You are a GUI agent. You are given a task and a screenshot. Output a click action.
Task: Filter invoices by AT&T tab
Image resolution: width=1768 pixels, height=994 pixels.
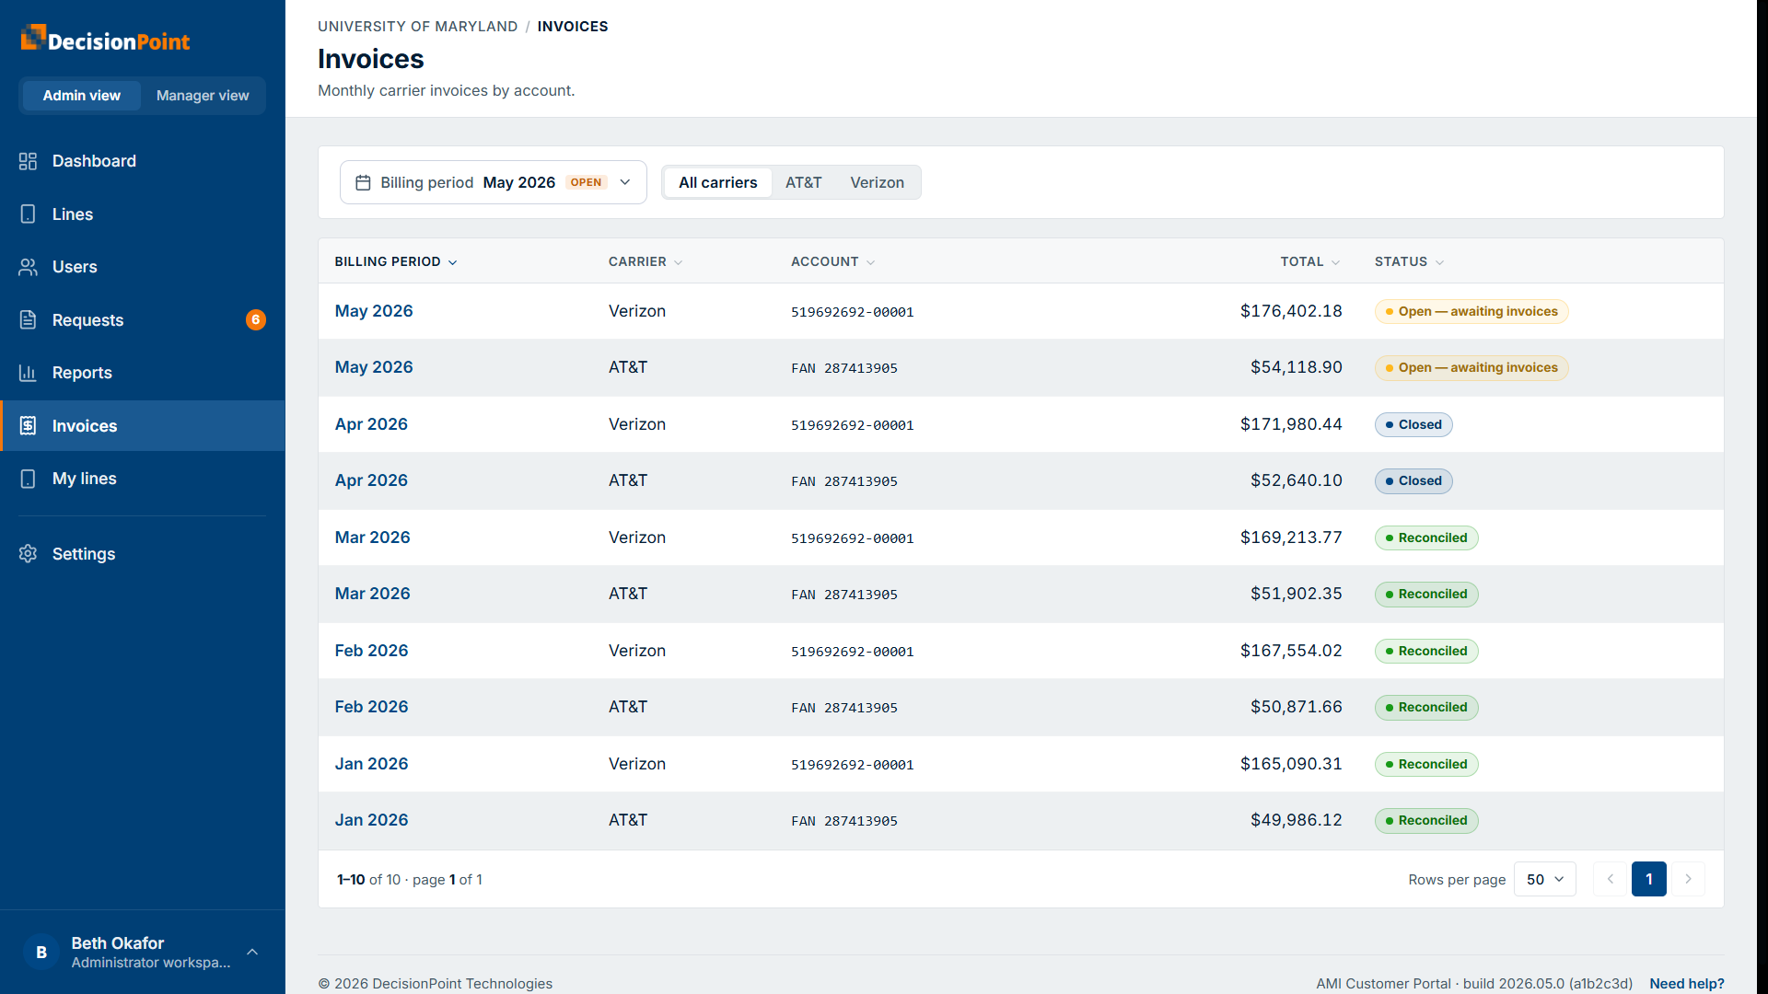[x=803, y=182]
